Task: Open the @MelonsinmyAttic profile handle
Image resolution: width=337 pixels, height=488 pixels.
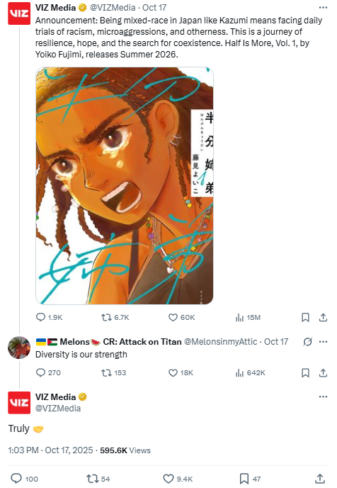Action: pyautogui.click(x=221, y=342)
